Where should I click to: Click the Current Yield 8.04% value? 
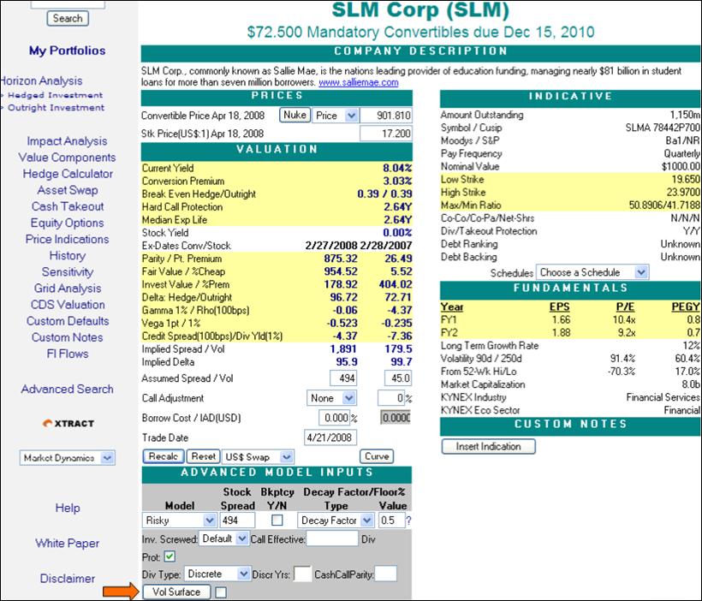(x=397, y=169)
